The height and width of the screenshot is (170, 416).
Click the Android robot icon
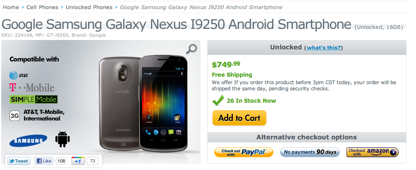[x=62, y=139]
